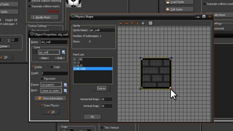The image size is (233, 131).
Task: Open sprite selector icon next to spr_wall
Action: [x=63, y=52]
